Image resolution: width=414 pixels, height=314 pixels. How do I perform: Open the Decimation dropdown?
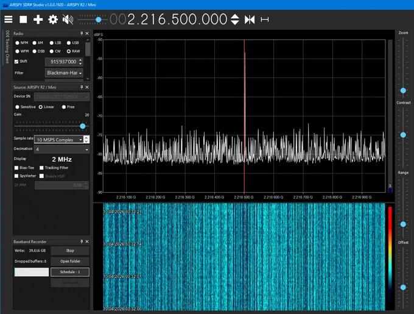click(61, 149)
